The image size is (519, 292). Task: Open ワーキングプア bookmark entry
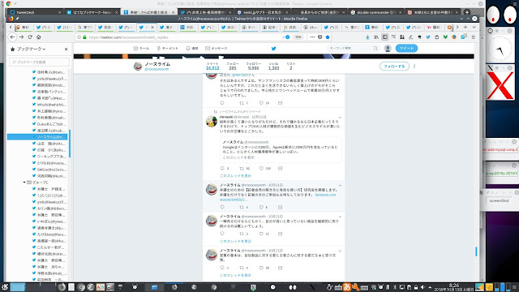pos(50,157)
